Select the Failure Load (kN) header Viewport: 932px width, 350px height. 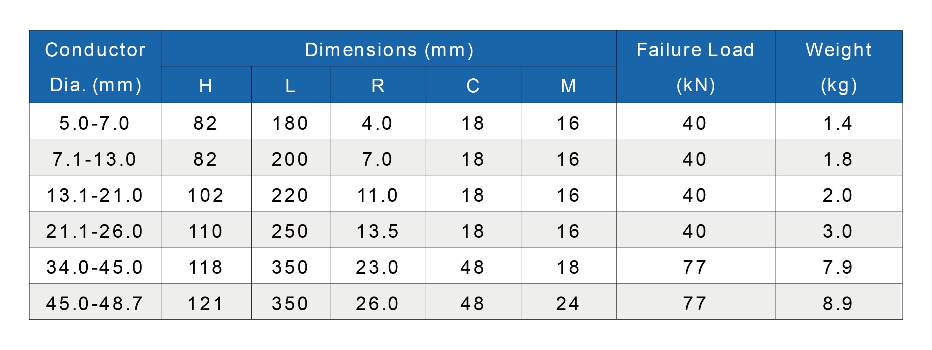[695, 67]
